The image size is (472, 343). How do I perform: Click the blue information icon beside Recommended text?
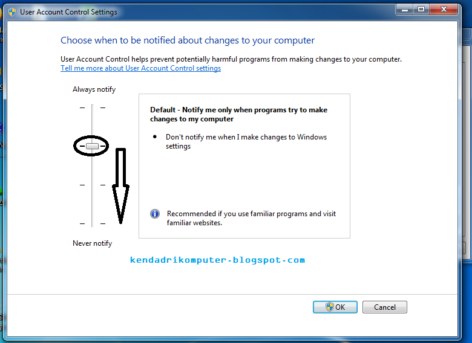tap(155, 214)
